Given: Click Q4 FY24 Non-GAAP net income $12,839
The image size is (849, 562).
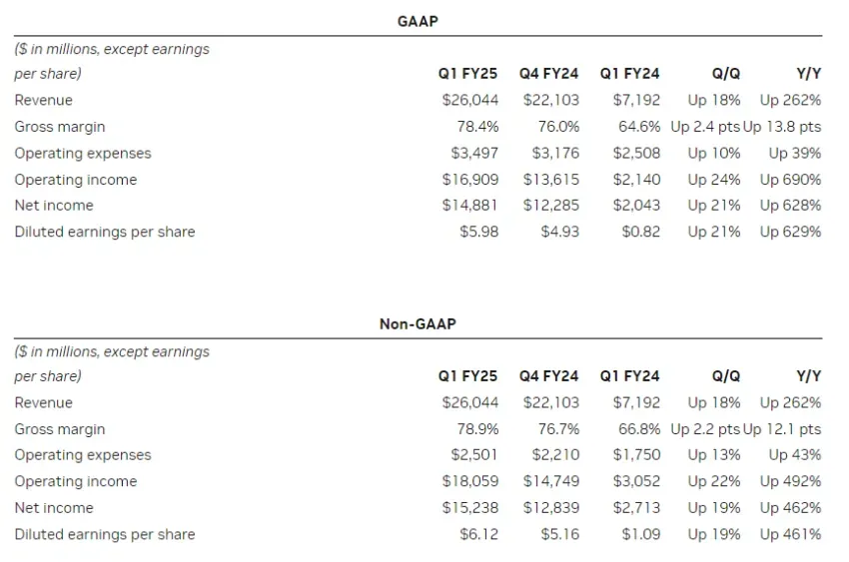Looking at the screenshot, I should [x=550, y=507].
